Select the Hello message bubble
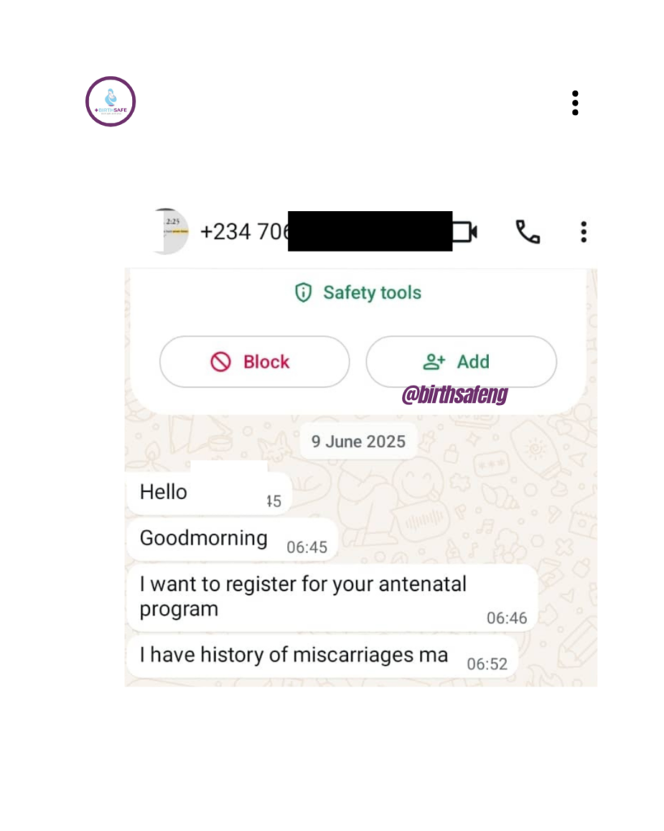This screenshot has width=664, height=831. point(209,493)
